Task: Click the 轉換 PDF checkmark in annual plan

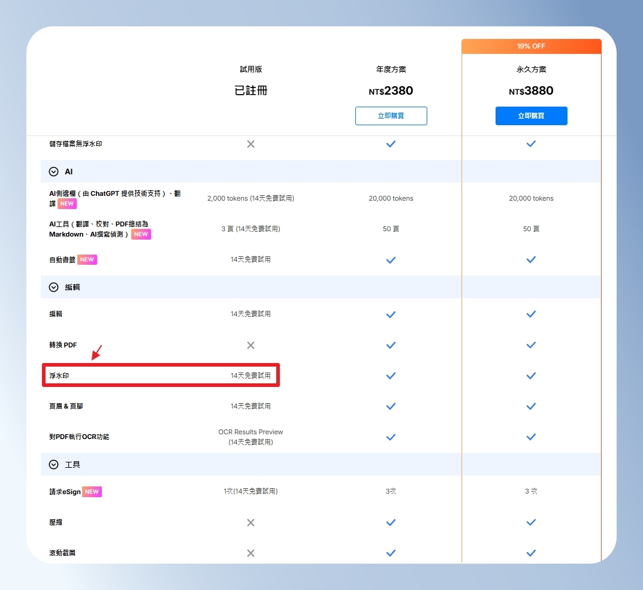Action: pos(391,345)
